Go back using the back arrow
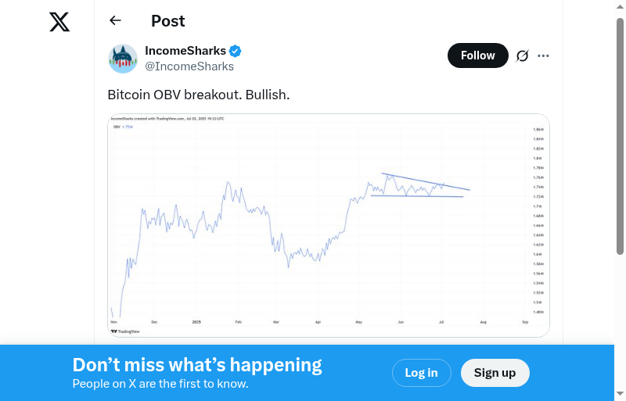The width and height of the screenshot is (626, 401). click(116, 21)
